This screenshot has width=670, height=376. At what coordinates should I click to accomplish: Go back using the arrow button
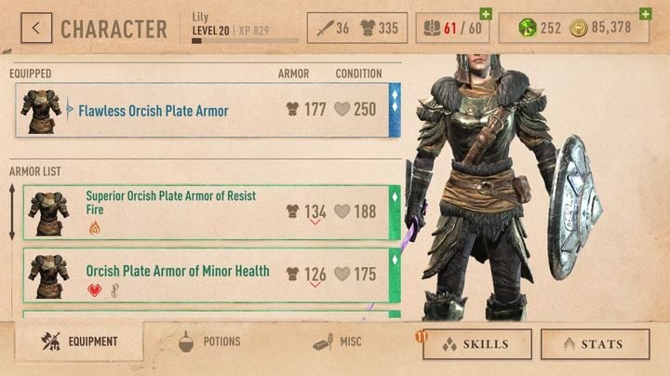point(36,28)
